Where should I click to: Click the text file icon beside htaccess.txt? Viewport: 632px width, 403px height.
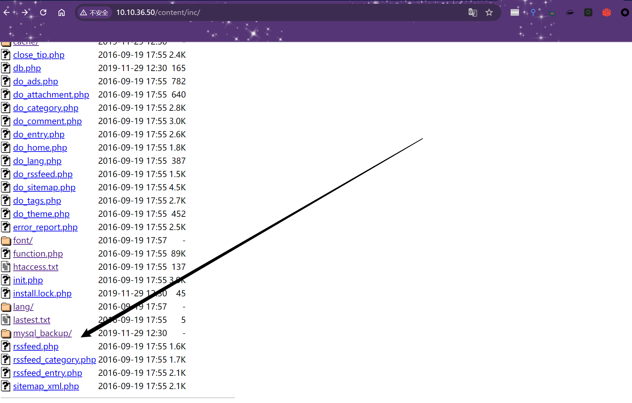click(6, 267)
